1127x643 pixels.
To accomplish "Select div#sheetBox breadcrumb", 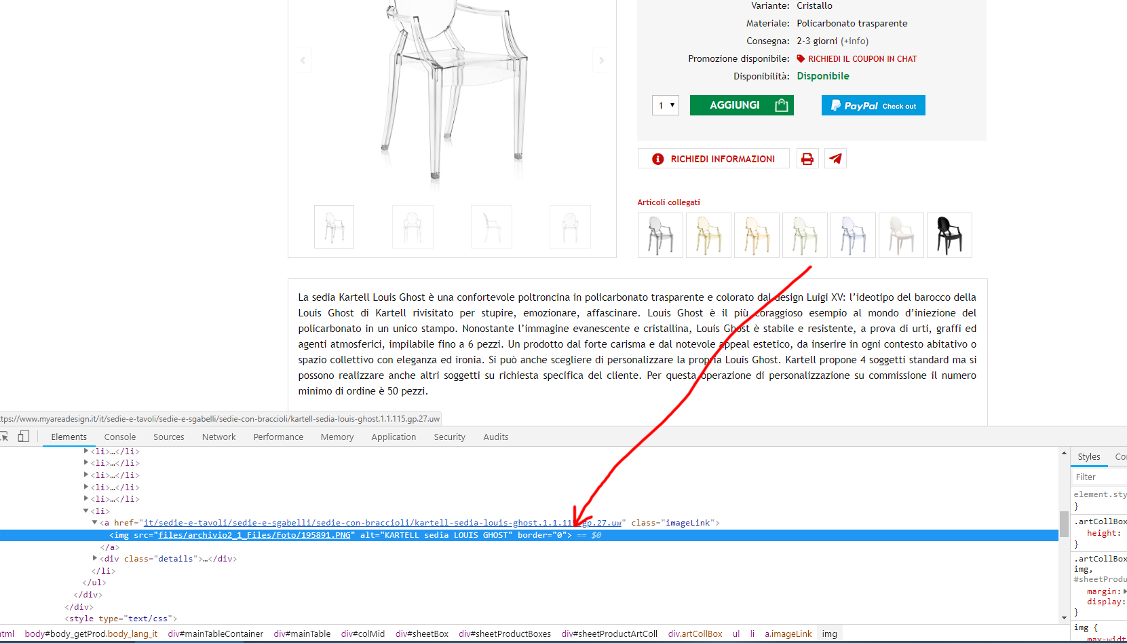I will tap(422, 634).
